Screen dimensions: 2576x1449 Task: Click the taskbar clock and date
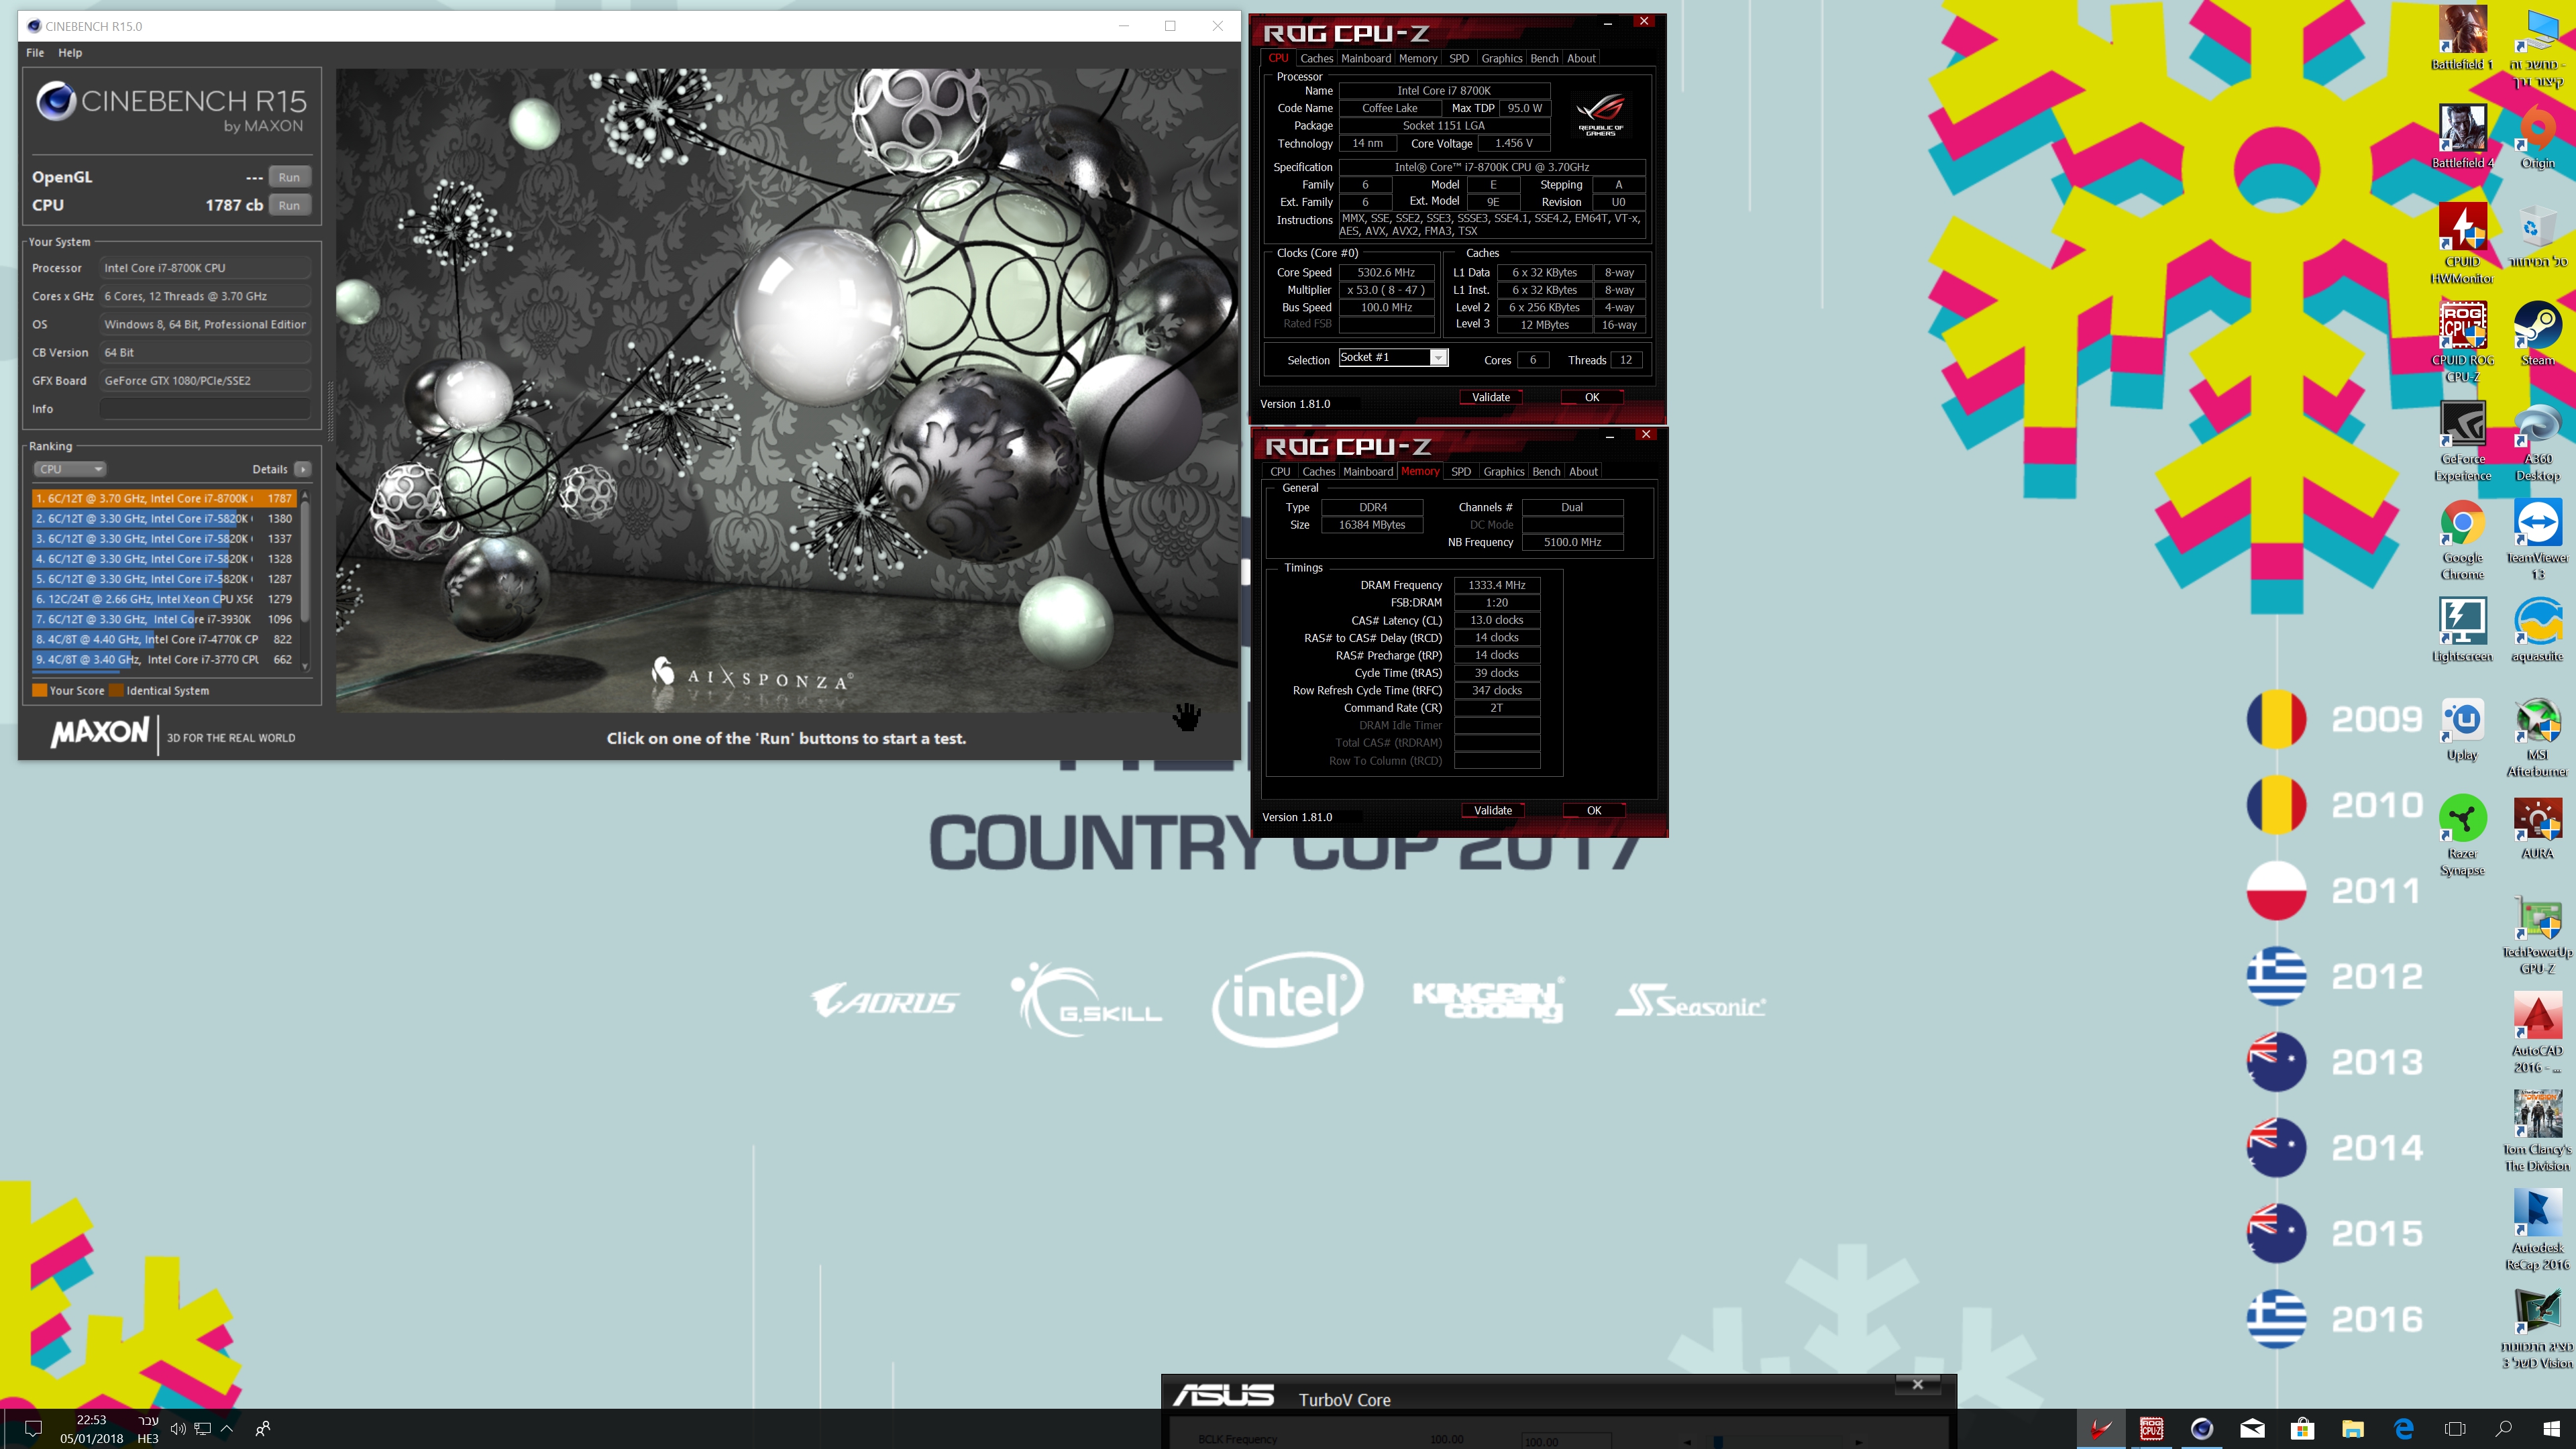91,1428
